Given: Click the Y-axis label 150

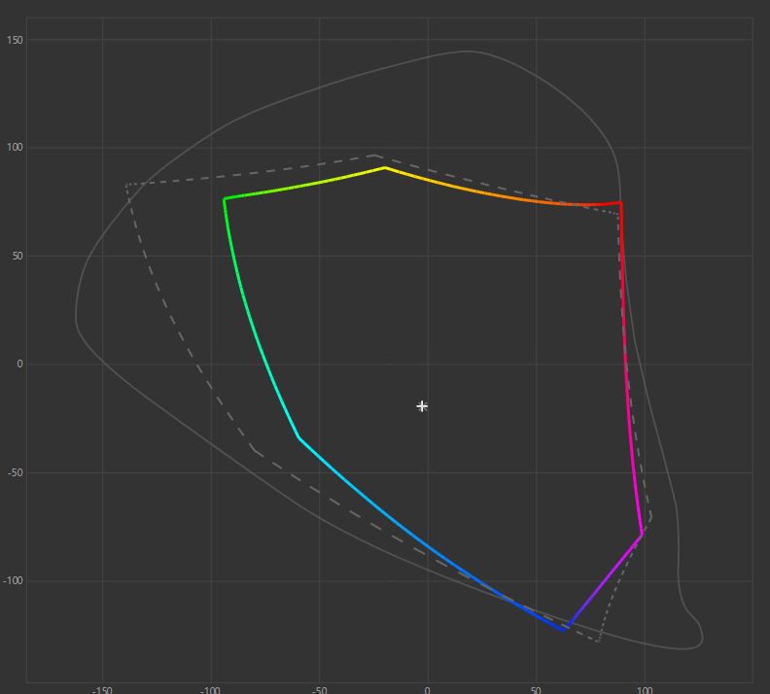Looking at the screenshot, I should pyautogui.click(x=15, y=40).
